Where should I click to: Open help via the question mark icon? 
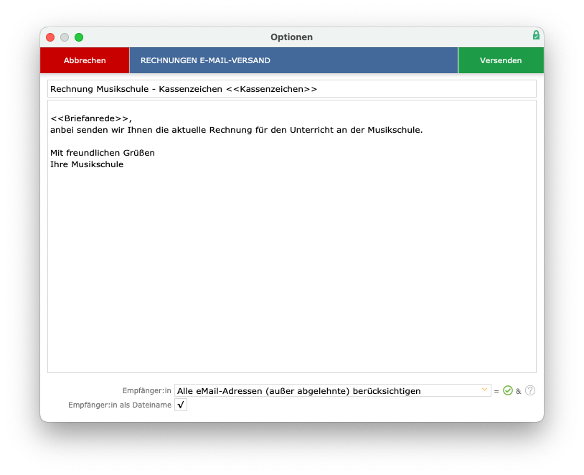click(530, 390)
